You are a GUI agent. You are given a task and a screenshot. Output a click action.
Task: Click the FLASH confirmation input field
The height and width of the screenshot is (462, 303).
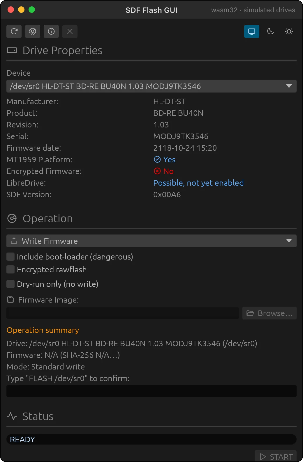[151, 391]
